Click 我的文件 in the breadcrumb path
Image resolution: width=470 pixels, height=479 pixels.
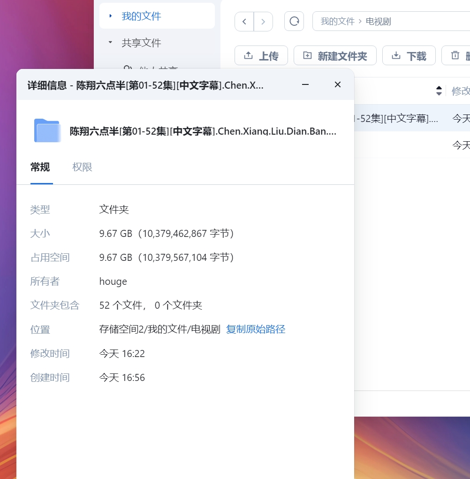tap(337, 22)
